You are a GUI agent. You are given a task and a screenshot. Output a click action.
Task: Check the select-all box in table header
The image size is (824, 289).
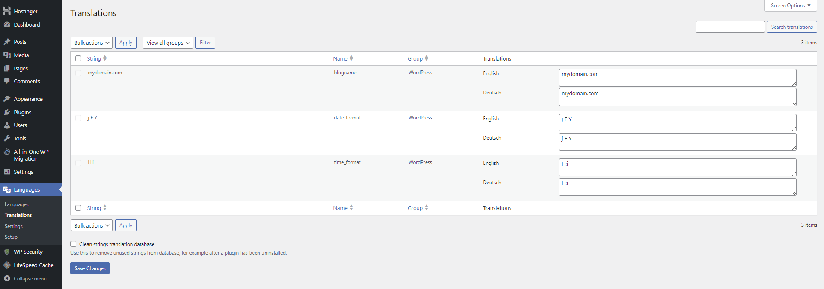pos(78,58)
